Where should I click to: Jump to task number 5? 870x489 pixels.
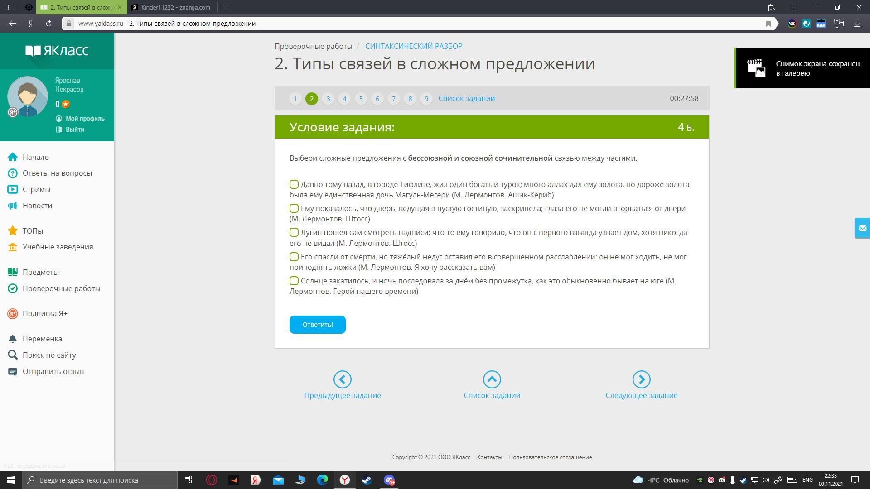coord(361,99)
